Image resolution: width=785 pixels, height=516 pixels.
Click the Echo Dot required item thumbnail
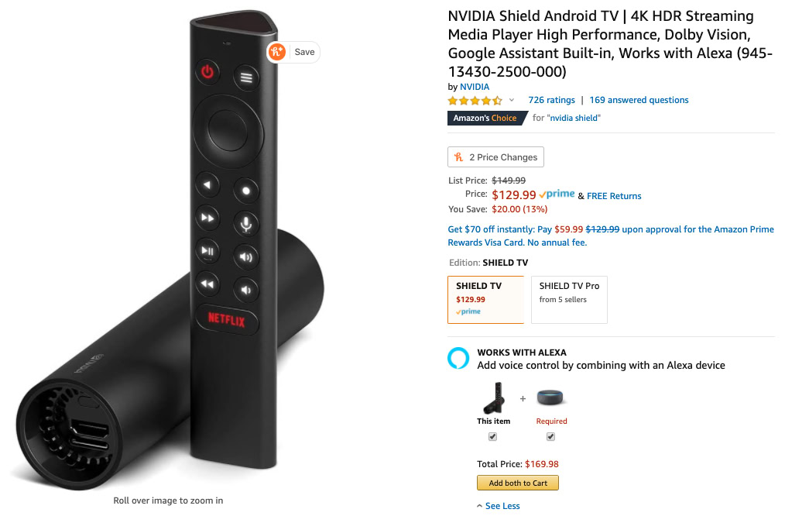(x=550, y=397)
